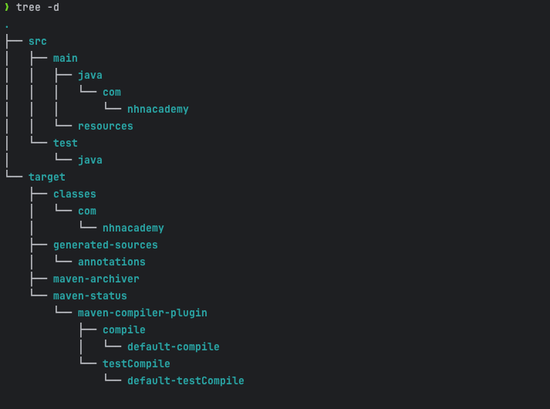Click the default-compile entry

(x=174, y=347)
